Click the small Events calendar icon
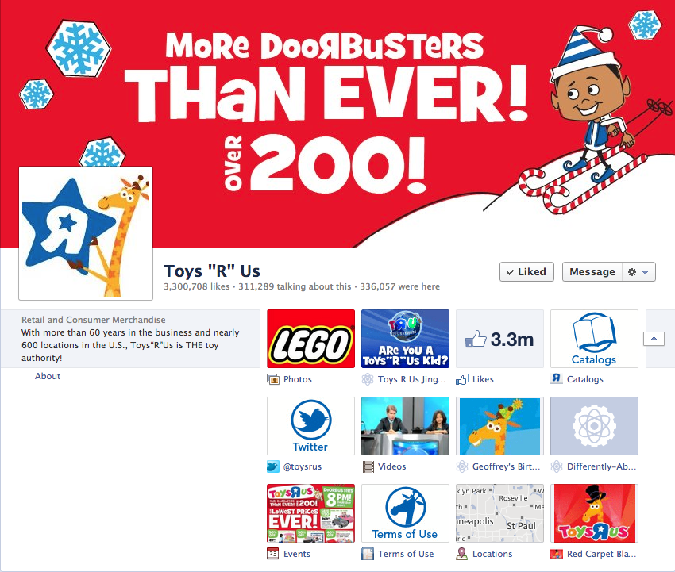Image resolution: width=675 pixels, height=572 pixels. coord(273,554)
